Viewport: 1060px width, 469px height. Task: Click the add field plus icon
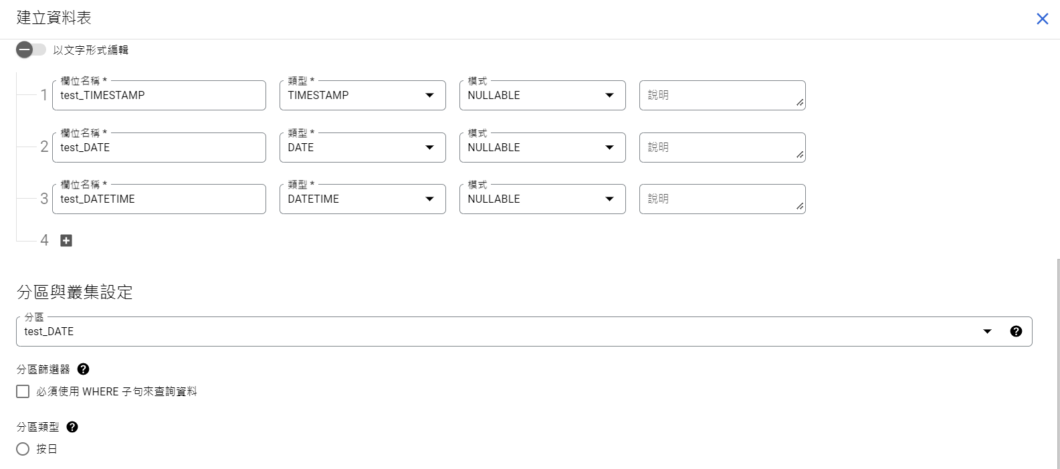(x=66, y=240)
